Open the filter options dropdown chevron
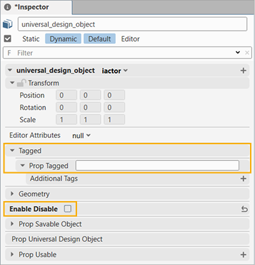Image resolution: width=255 pixels, height=265 pixels. click(x=237, y=53)
